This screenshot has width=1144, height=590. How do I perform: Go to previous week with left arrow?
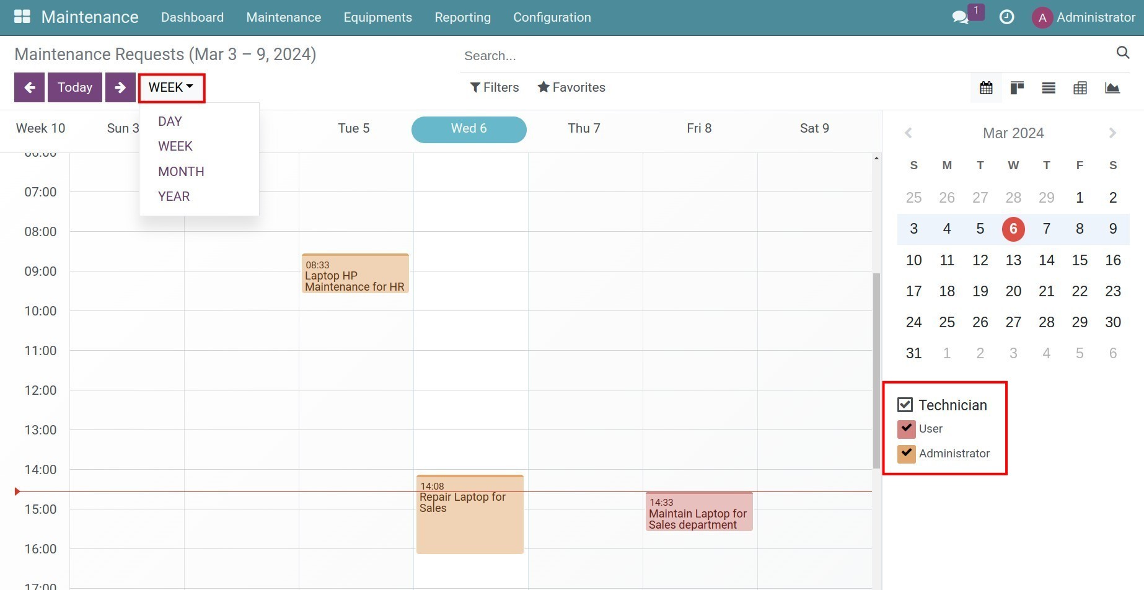pyautogui.click(x=30, y=87)
